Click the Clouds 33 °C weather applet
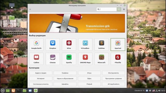166x93 pixels. click(140, 91)
